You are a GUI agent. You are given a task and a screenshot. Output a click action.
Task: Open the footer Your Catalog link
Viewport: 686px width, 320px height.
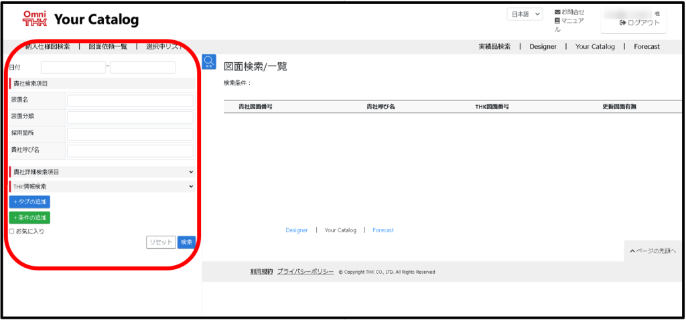click(340, 230)
